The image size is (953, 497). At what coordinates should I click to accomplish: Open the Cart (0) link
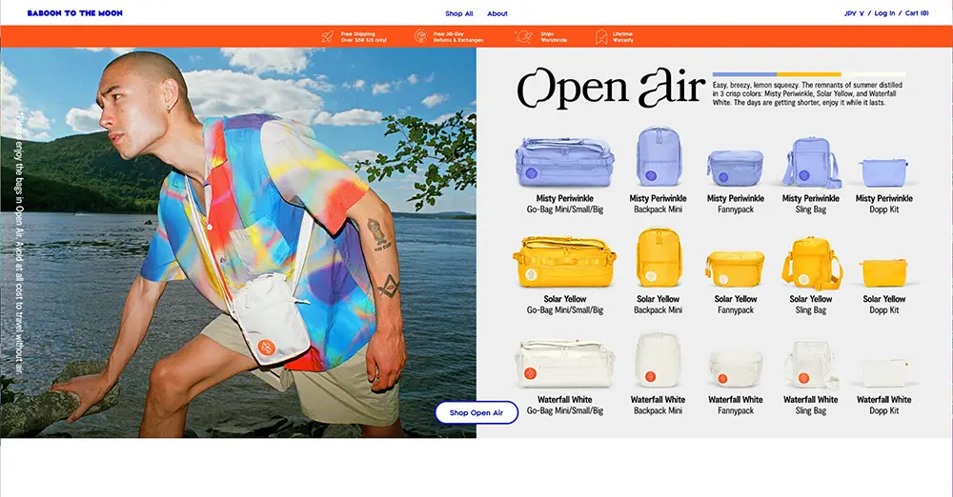917,13
